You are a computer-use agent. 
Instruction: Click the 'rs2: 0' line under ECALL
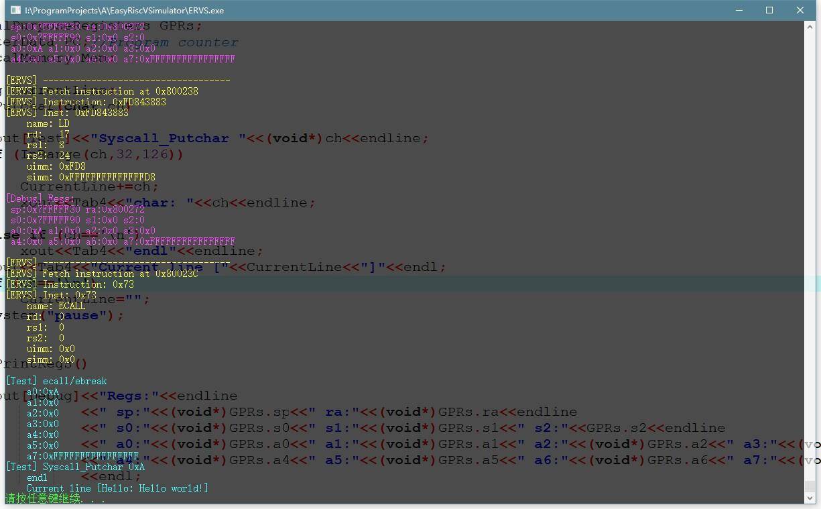click(45, 338)
